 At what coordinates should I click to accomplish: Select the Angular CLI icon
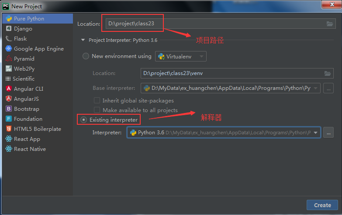click(x=9, y=89)
